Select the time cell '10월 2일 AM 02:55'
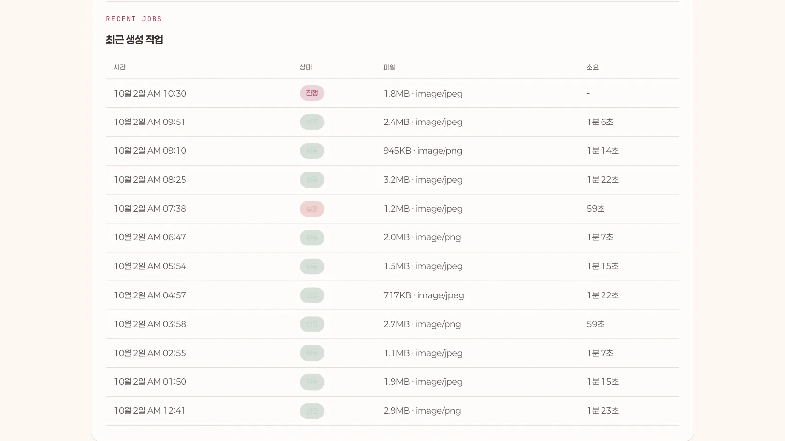Viewport: 785px width, 441px height. tap(150, 353)
